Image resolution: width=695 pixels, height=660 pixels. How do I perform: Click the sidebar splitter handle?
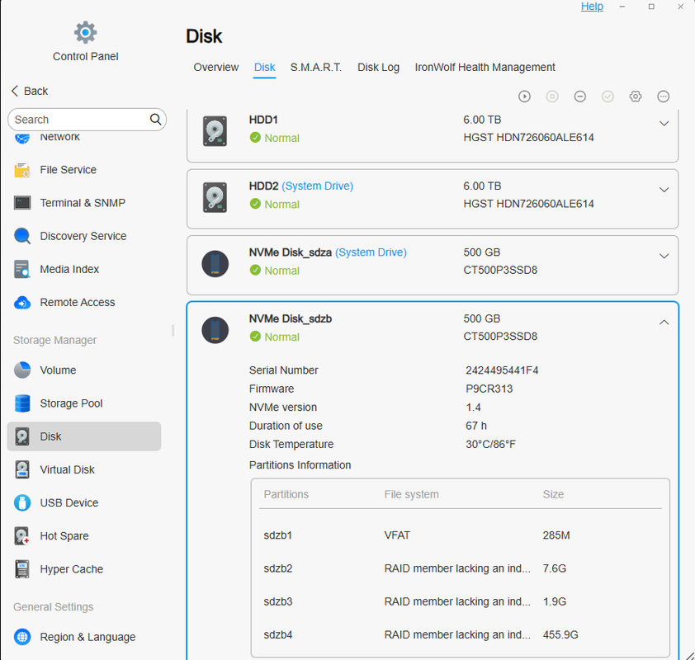[x=173, y=331]
